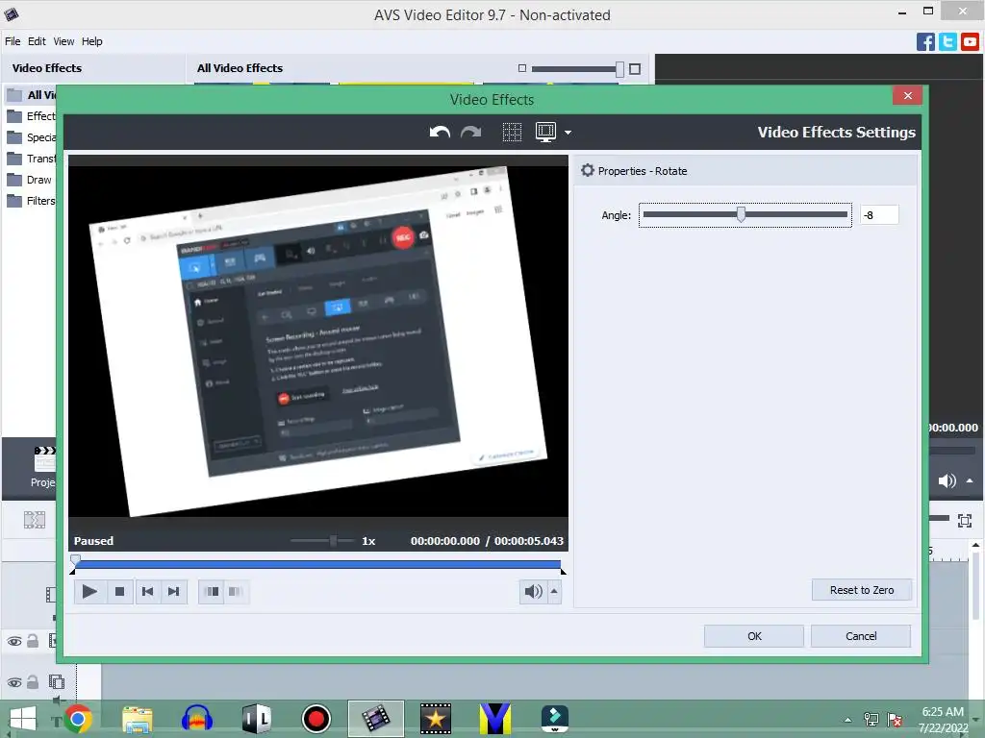Click the storyboard icon on left toolbar

[x=35, y=520]
